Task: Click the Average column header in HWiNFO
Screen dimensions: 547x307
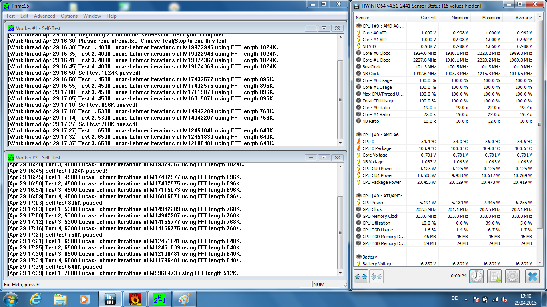Action: (519, 18)
